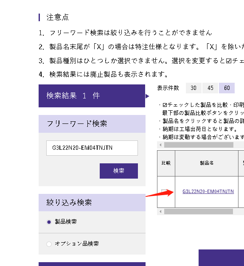Click the lower horizontal scrollbar thumb
Image resolution: width=244 pixels, height=266 pixels.
pyautogui.click(x=199, y=212)
